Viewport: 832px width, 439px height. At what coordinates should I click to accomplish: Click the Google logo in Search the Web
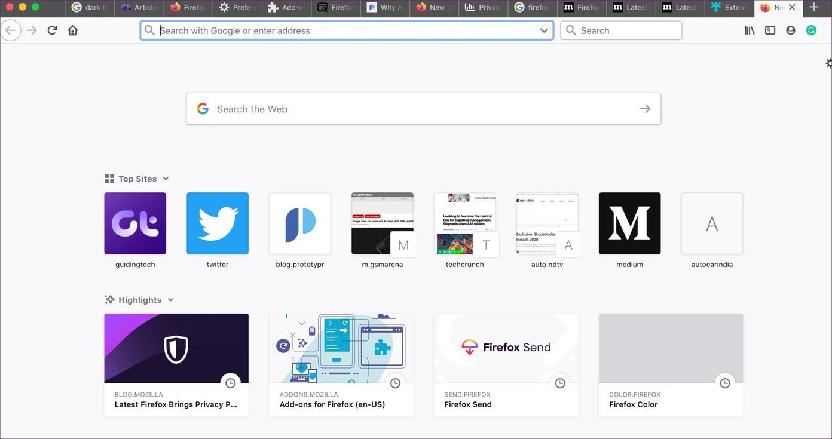pos(203,109)
